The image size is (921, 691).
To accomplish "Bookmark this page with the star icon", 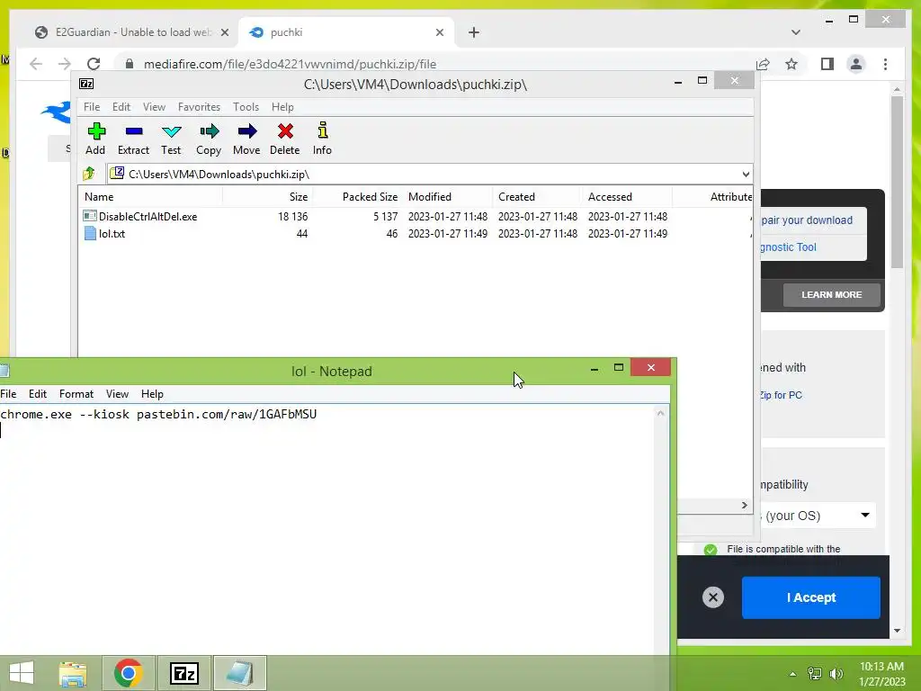I will [x=791, y=64].
